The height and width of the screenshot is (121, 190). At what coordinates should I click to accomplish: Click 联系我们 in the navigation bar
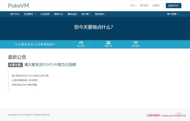[100, 14]
